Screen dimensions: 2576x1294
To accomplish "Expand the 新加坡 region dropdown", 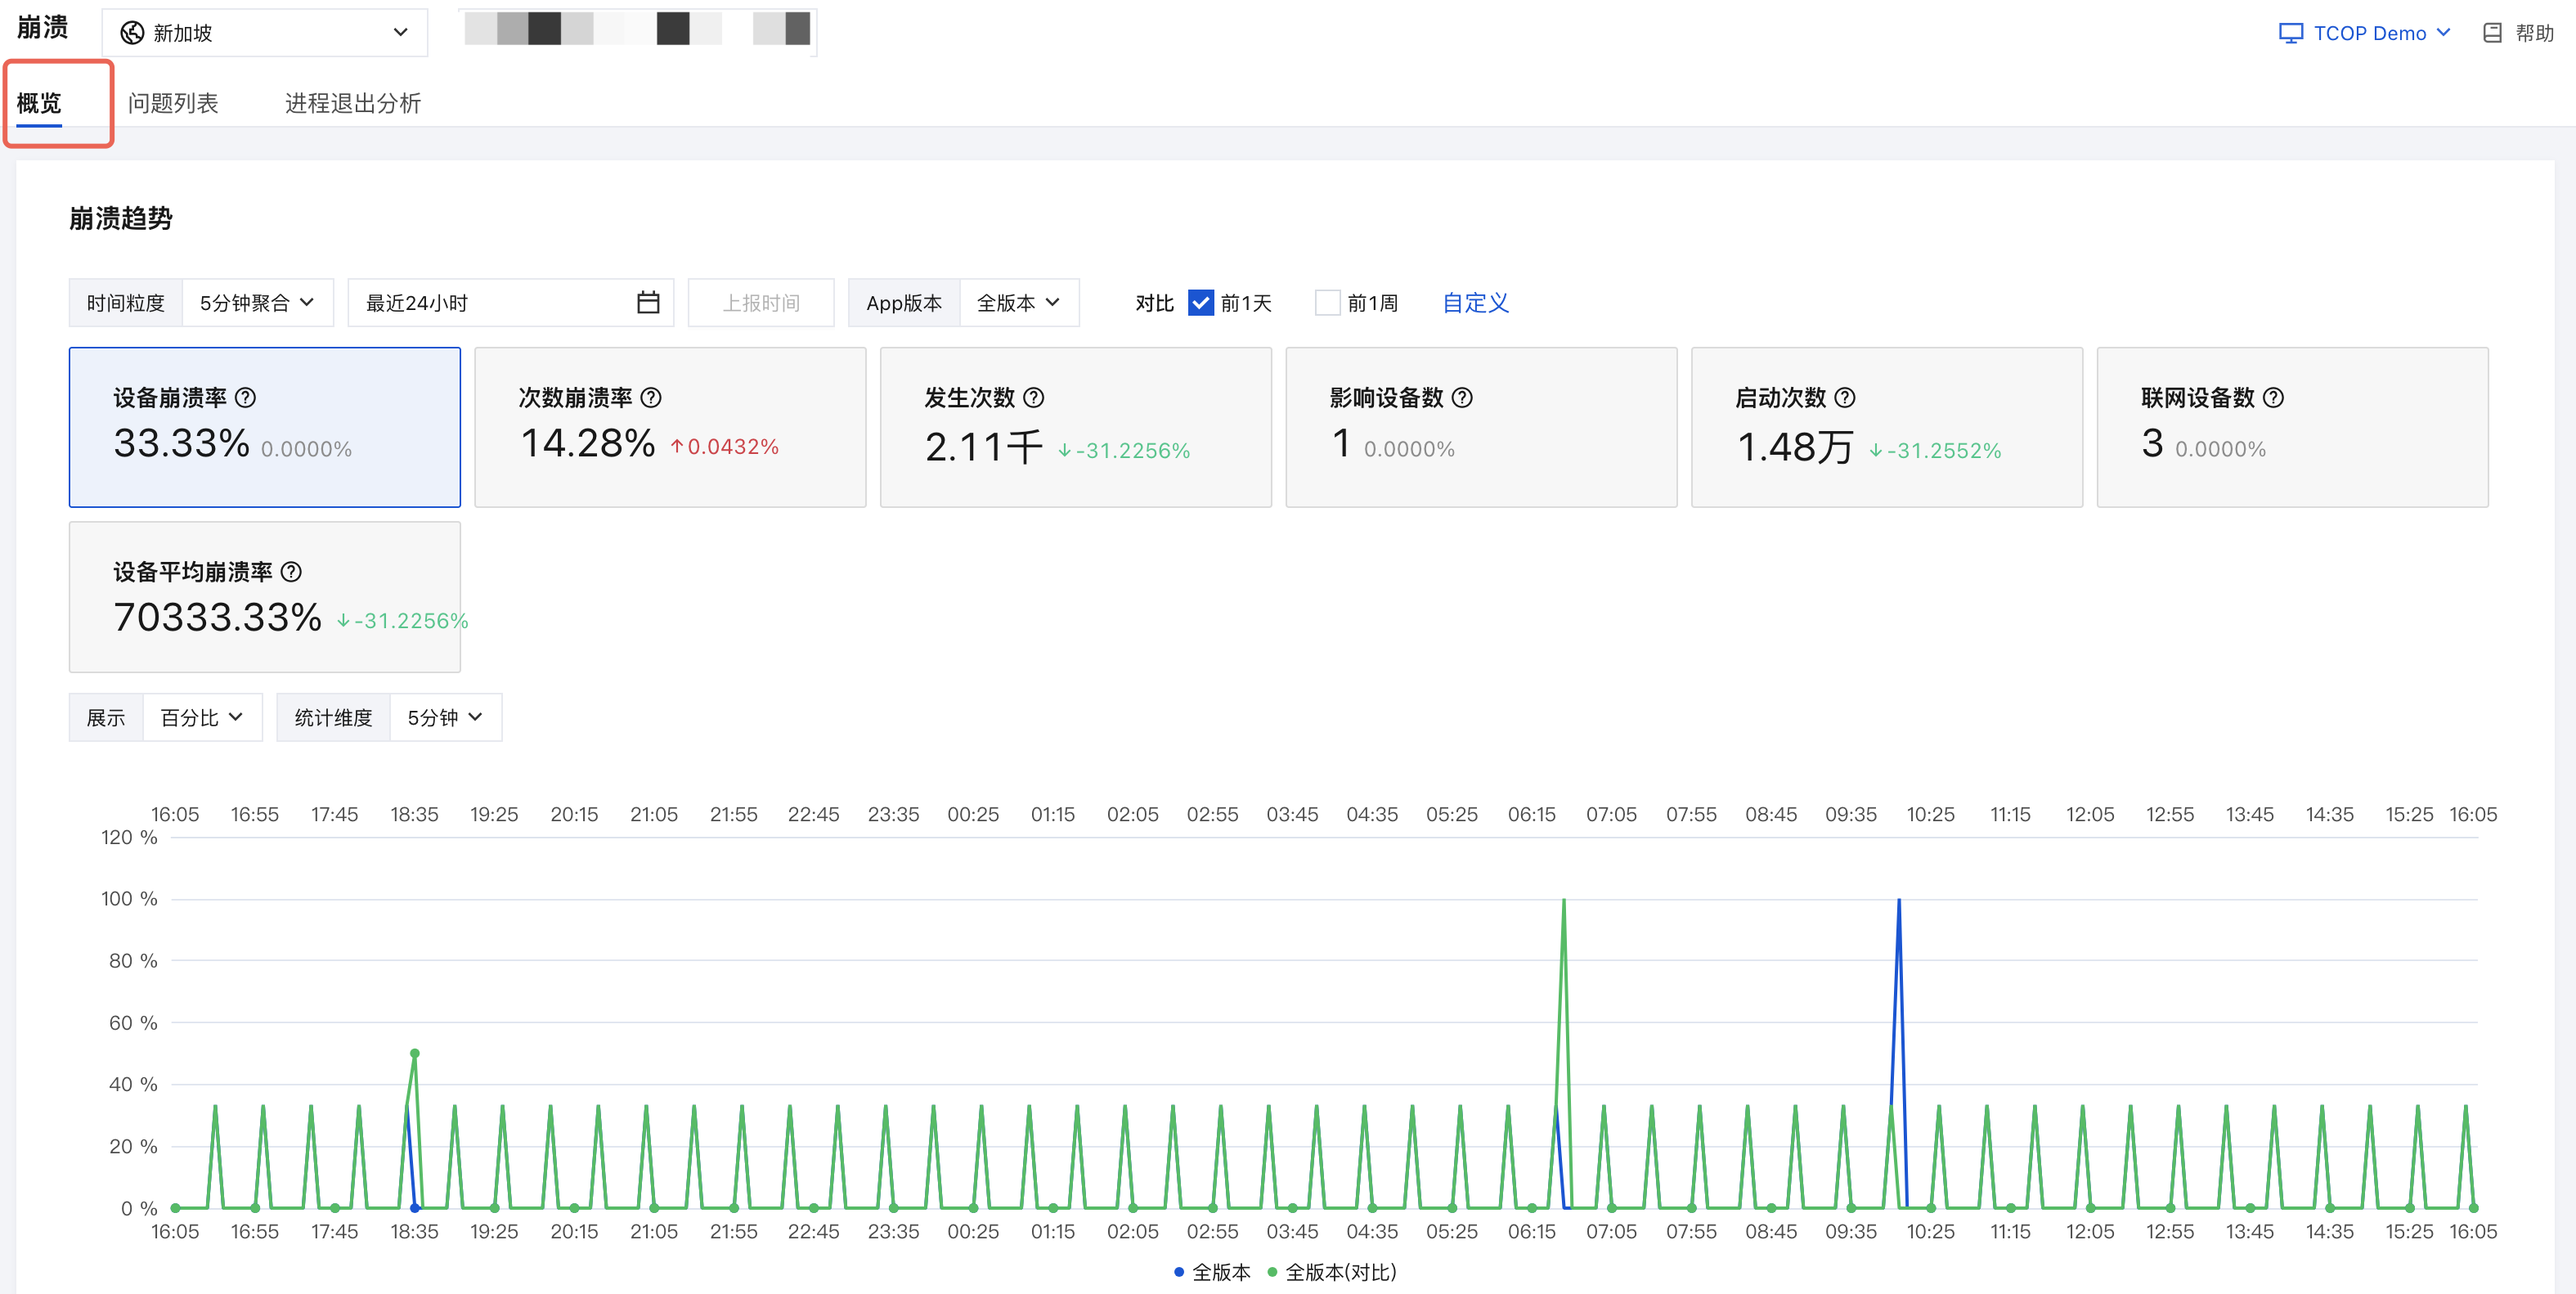I will coord(265,33).
